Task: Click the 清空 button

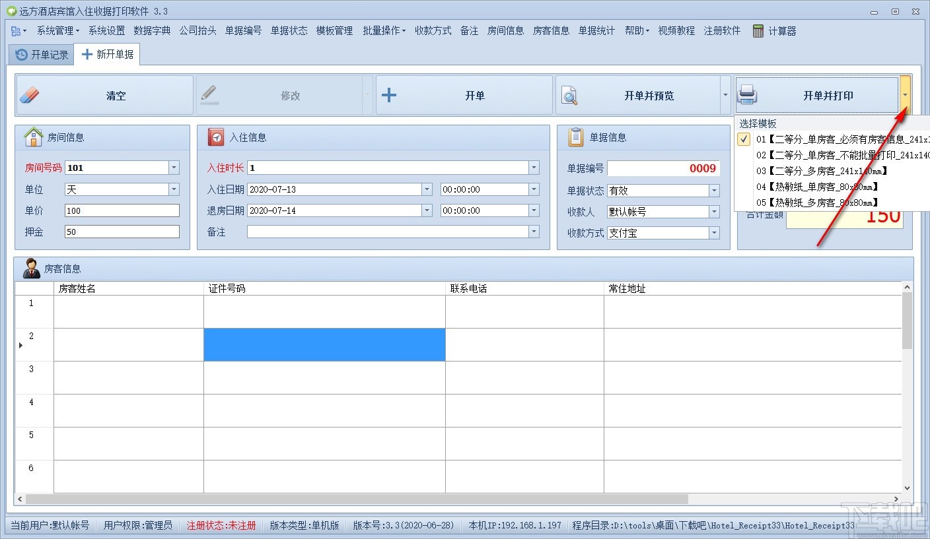Action: coord(104,95)
